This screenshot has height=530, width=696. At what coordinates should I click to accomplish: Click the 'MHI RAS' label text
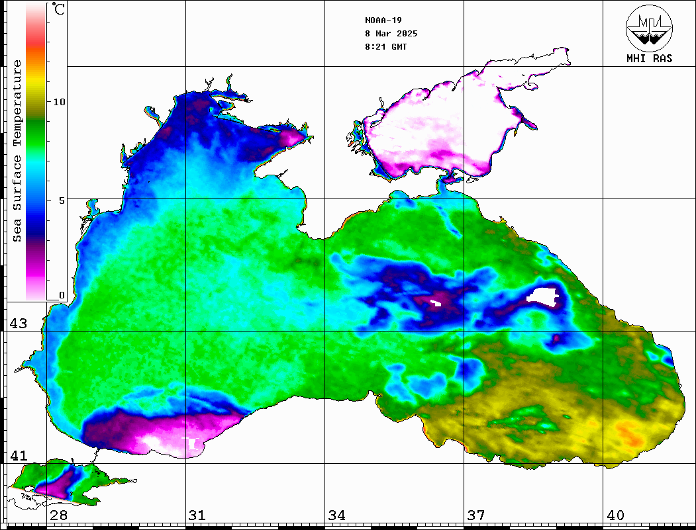click(x=649, y=58)
